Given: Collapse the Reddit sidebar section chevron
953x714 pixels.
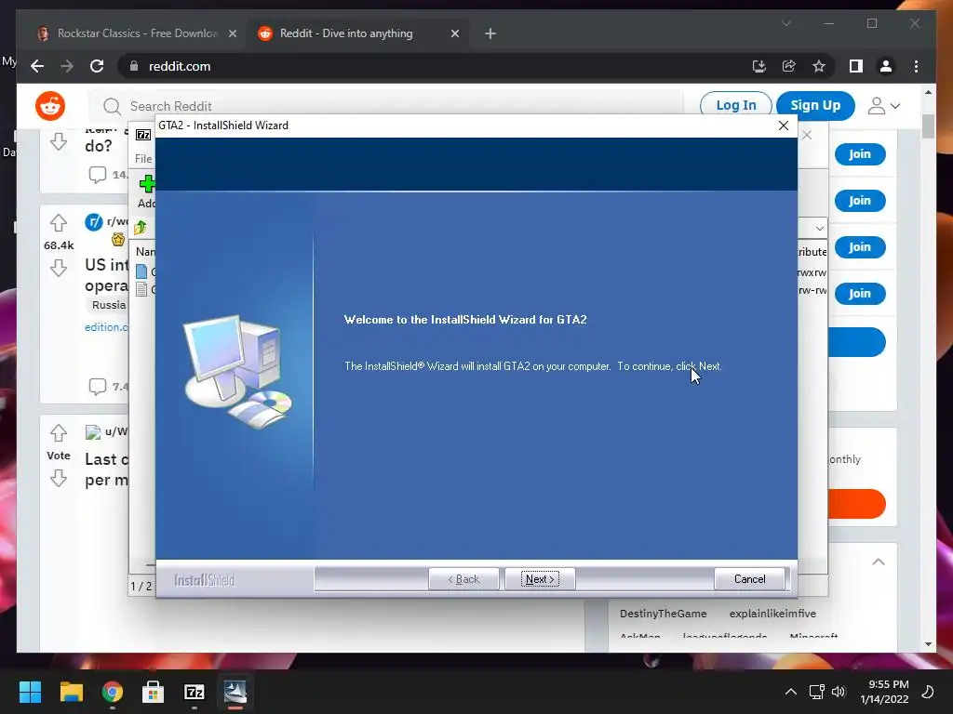Looking at the screenshot, I should pos(879,562).
